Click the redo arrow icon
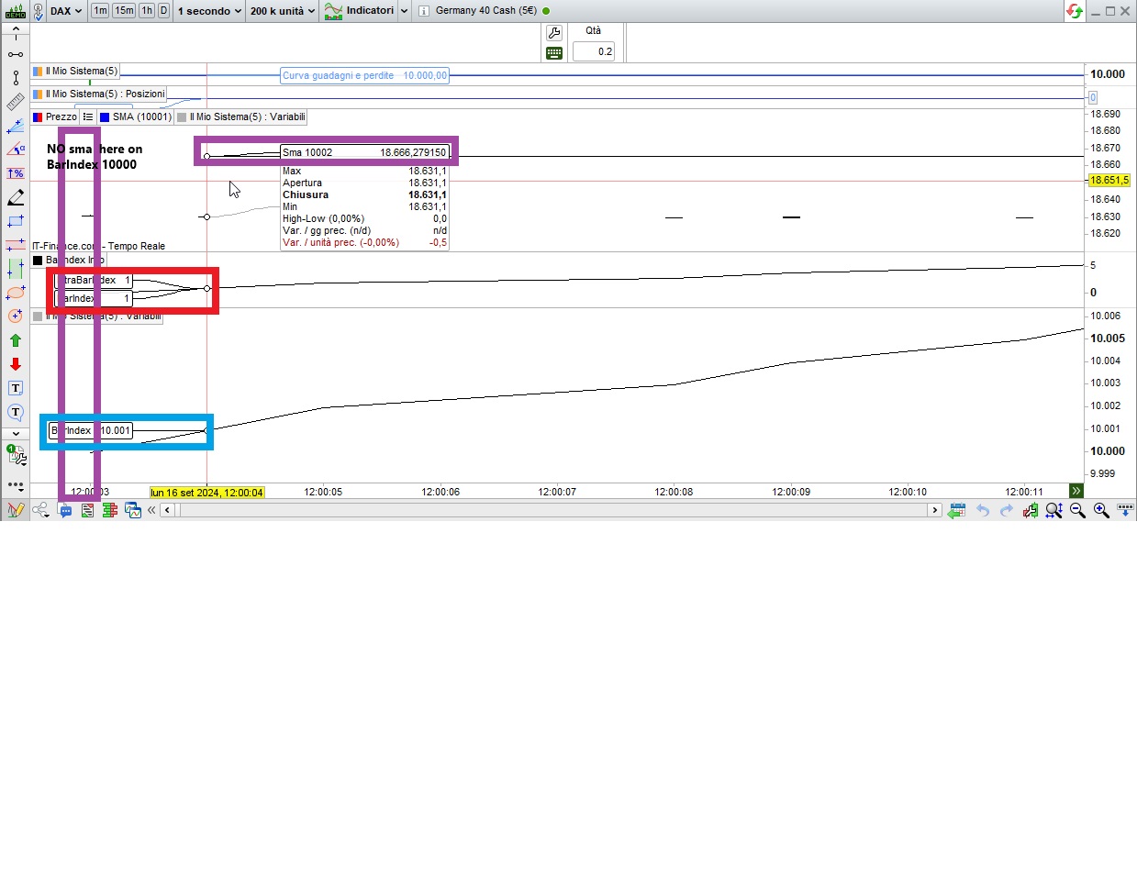Screen dimensions: 1137x888 [x=1006, y=510]
